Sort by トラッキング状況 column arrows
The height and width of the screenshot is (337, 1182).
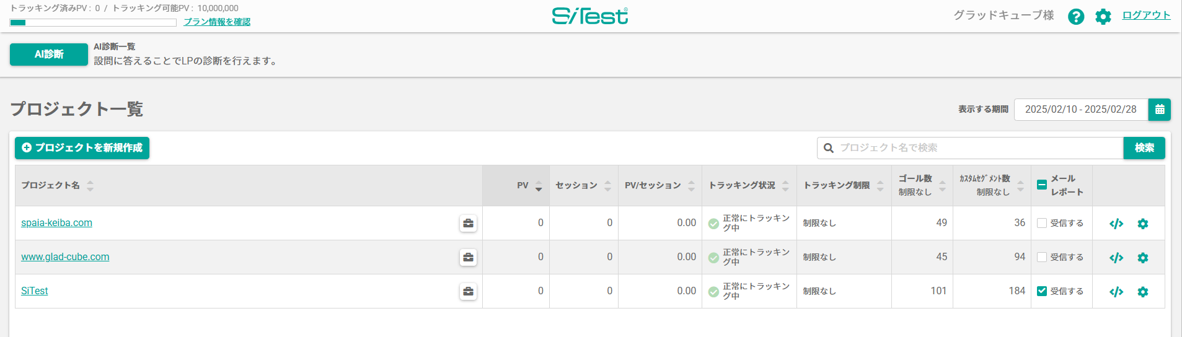pyautogui.click(x=785, y=186)
